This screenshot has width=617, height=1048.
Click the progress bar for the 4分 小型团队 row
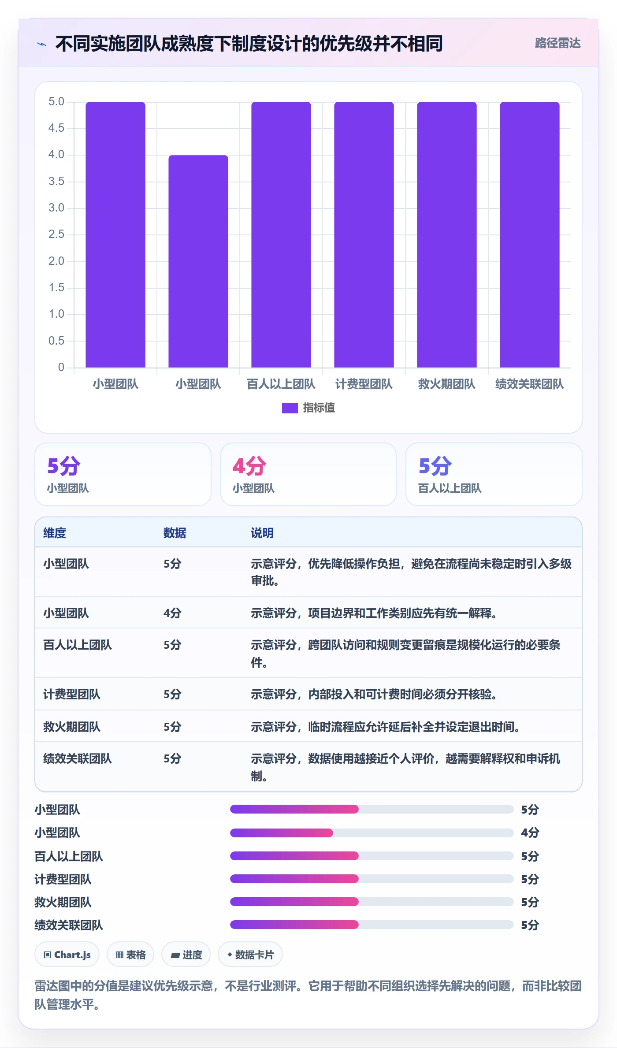tap(372, 833)
